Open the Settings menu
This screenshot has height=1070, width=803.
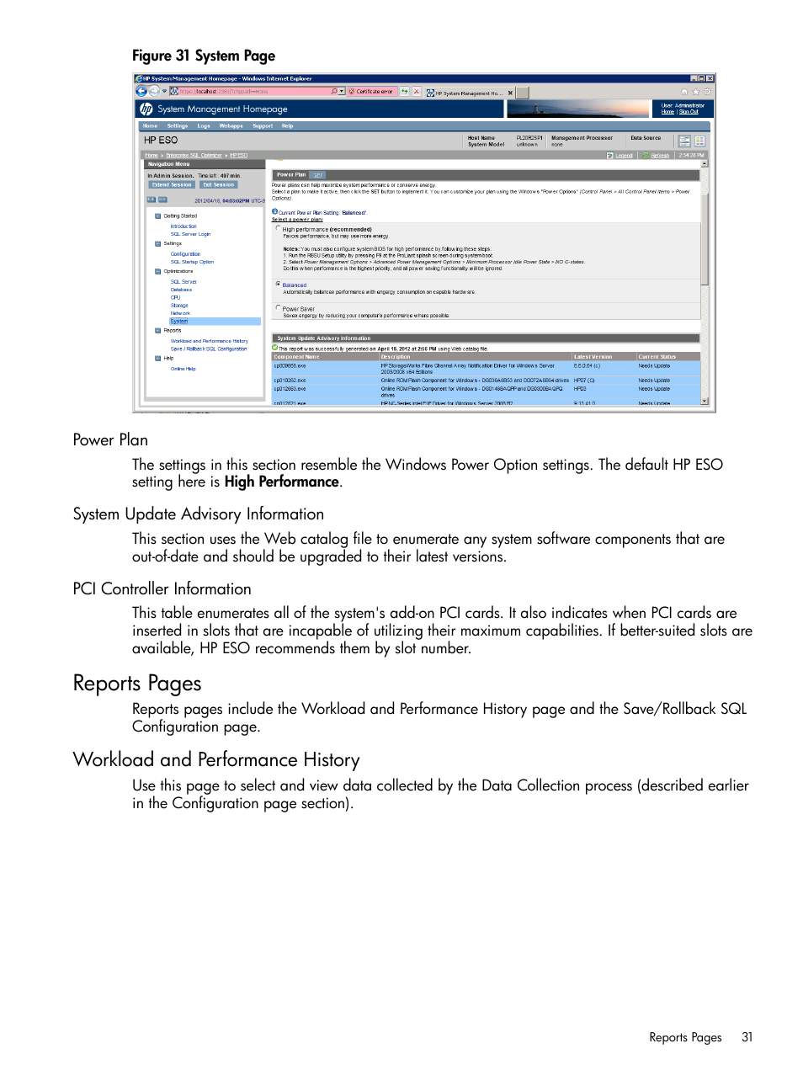(178, 125)
